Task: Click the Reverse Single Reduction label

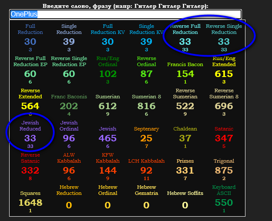Action: [x=224, y=29]
